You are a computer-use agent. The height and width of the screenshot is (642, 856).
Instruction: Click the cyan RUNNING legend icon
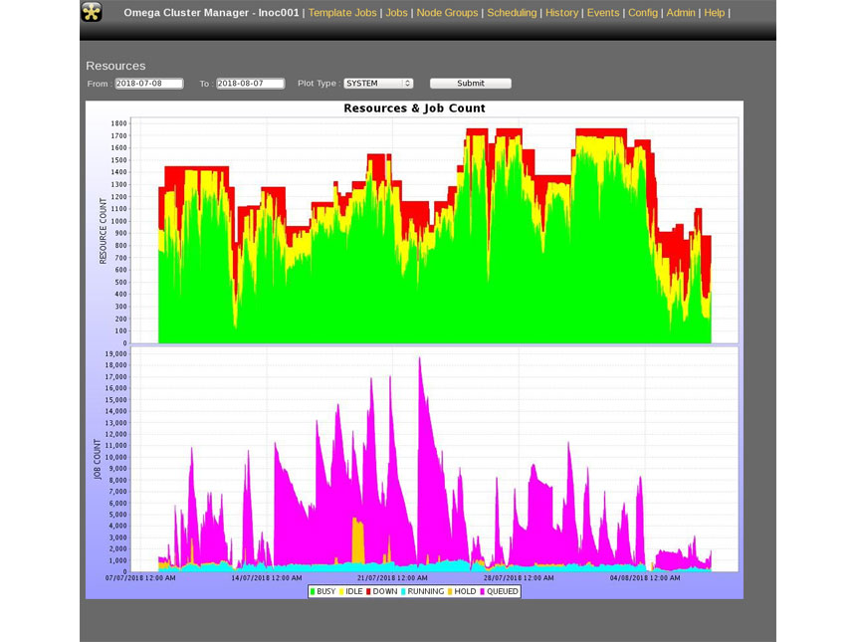point(402,591)
